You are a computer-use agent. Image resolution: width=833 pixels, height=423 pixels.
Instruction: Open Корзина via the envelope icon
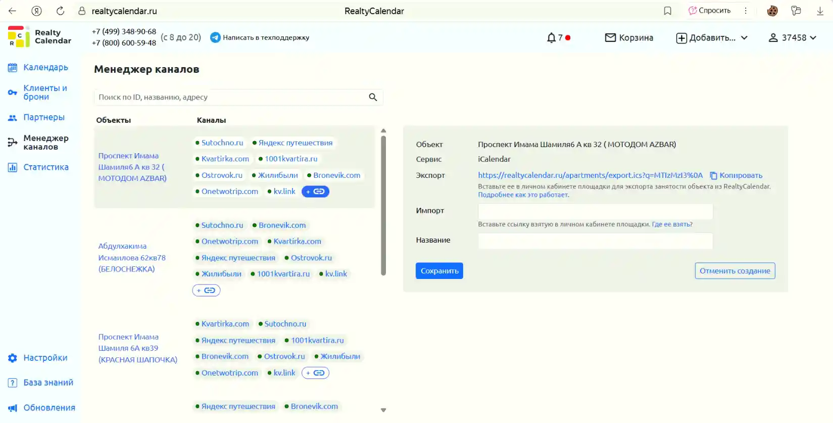click(610, 37)
